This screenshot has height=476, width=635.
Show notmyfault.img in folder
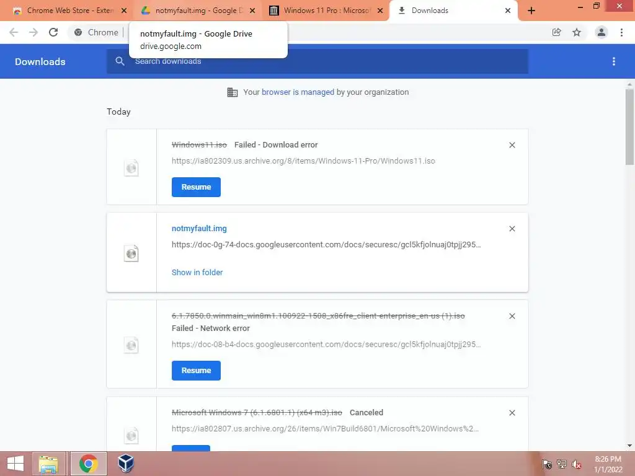point(197,273)
